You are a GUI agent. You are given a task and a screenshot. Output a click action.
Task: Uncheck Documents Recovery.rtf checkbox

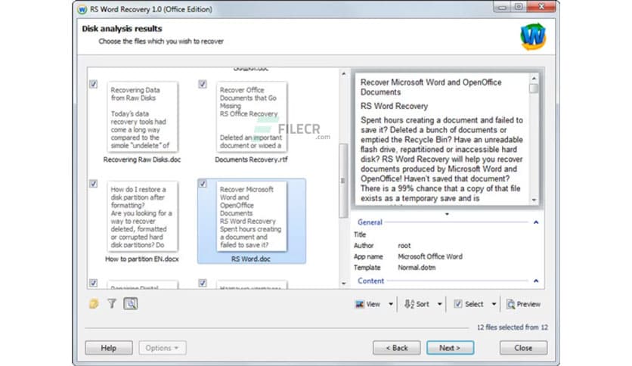tap(203, 84)
